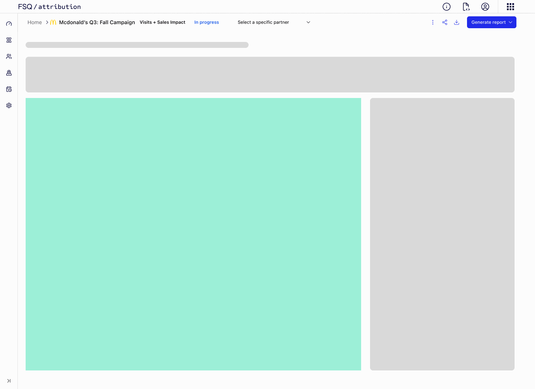Open the settings gear in sidebar
This screenshot has width=535, height=389.
tap(9, 105)
